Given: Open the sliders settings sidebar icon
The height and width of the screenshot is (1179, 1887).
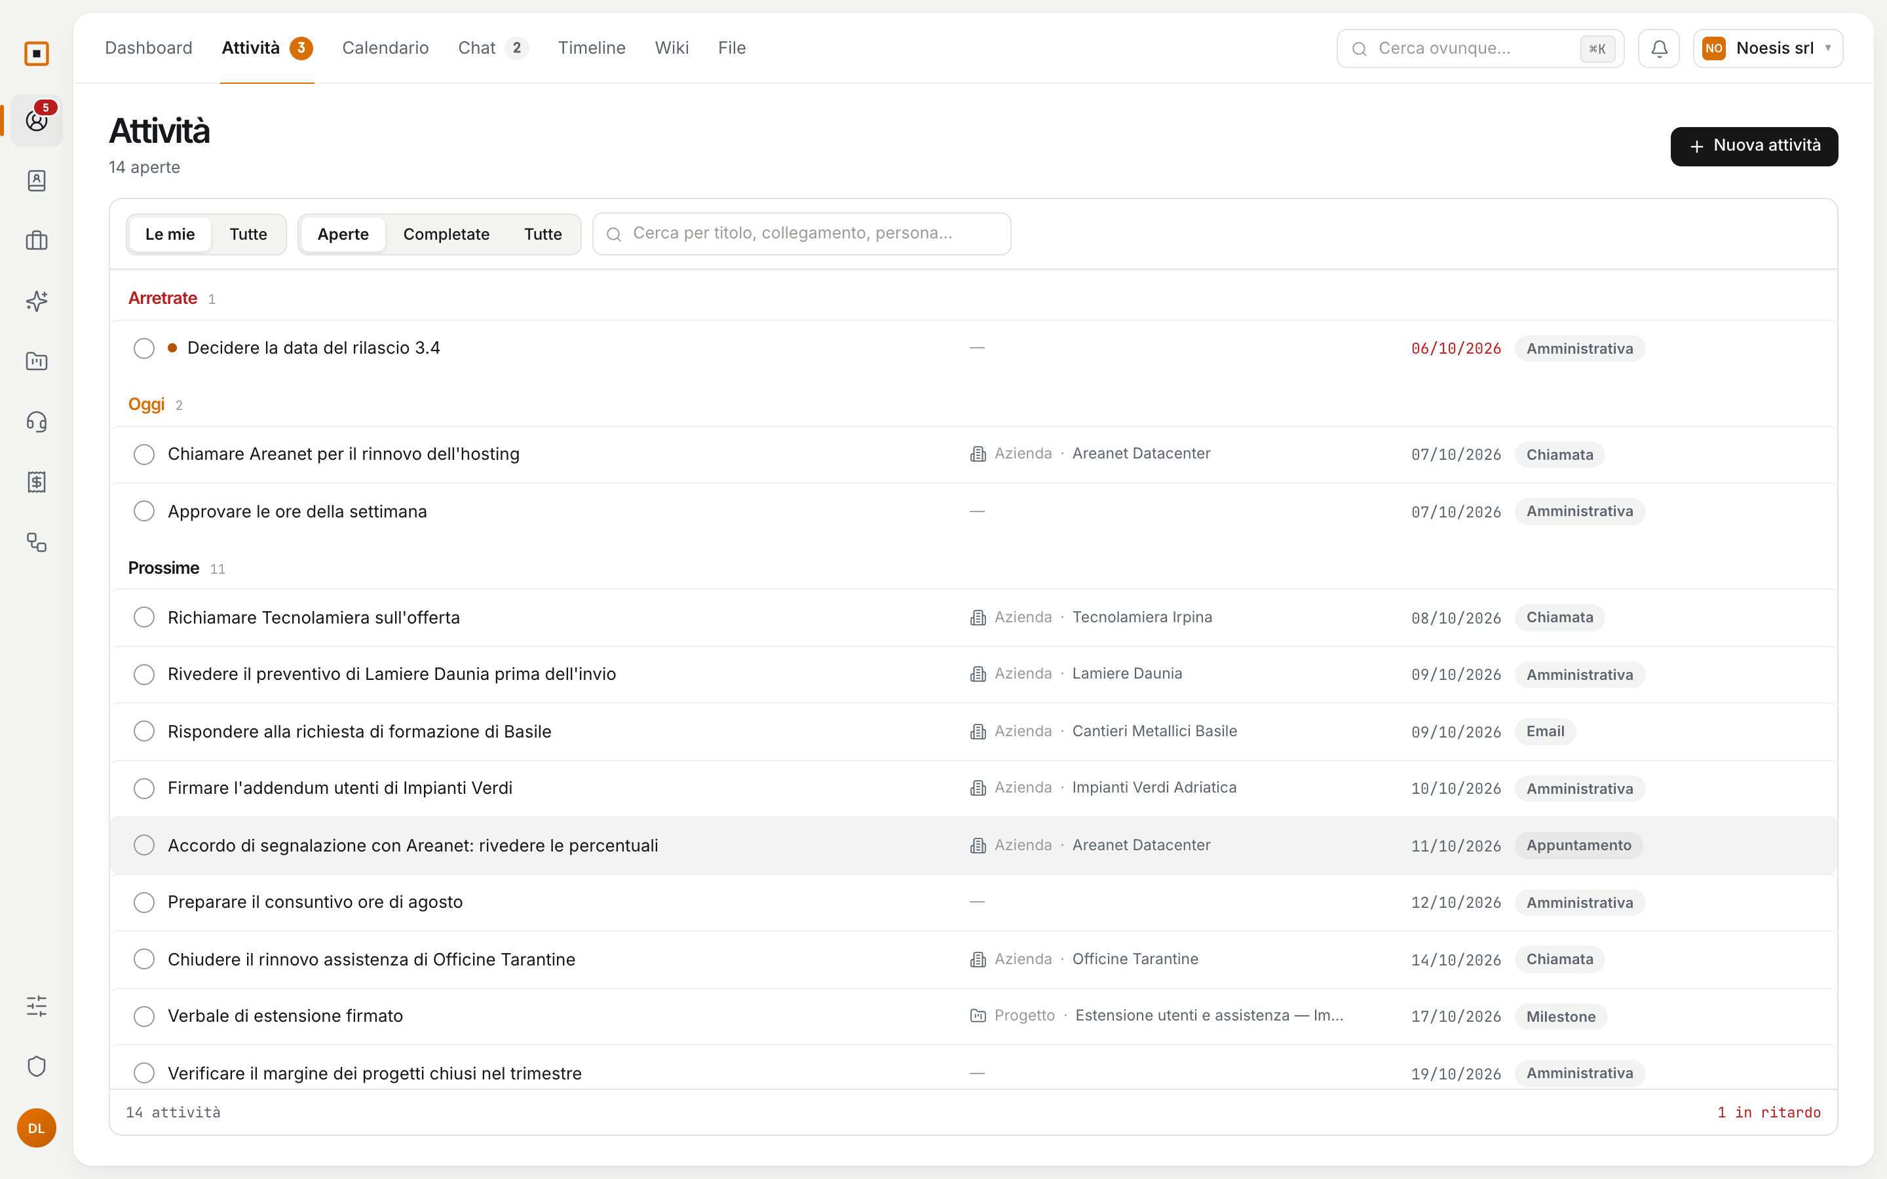Looking at the screenshot, I should 37,1006.
